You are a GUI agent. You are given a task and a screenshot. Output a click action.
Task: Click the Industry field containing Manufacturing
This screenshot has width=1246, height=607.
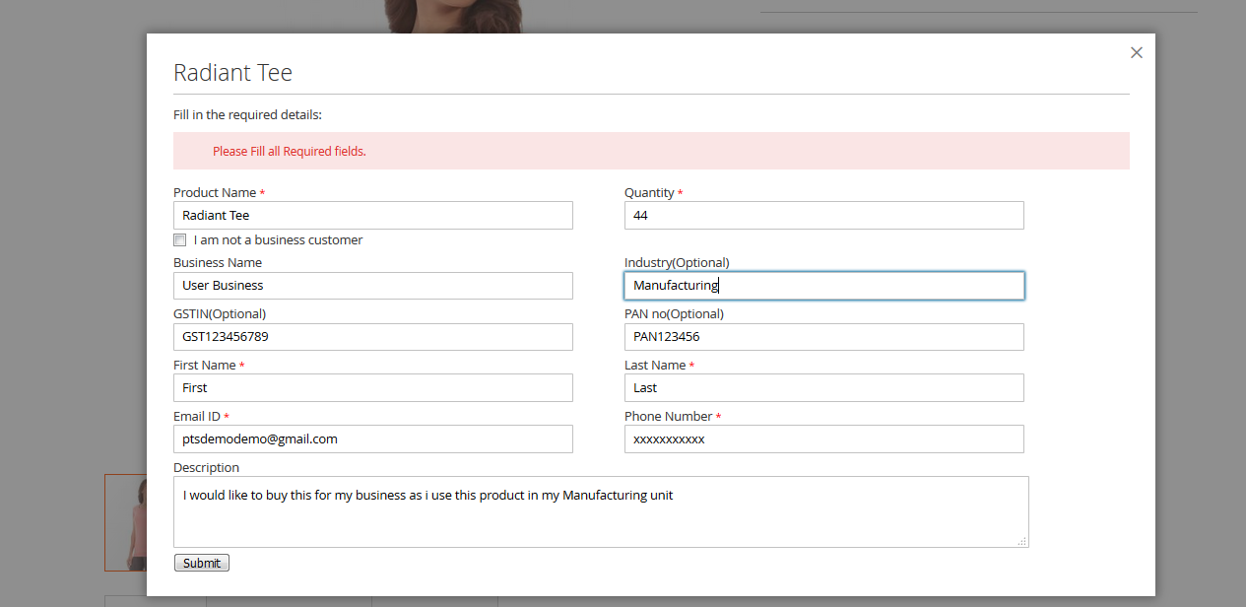(x=824, y=286)
